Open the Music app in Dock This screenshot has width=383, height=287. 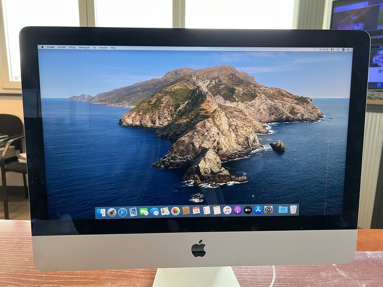227,210
